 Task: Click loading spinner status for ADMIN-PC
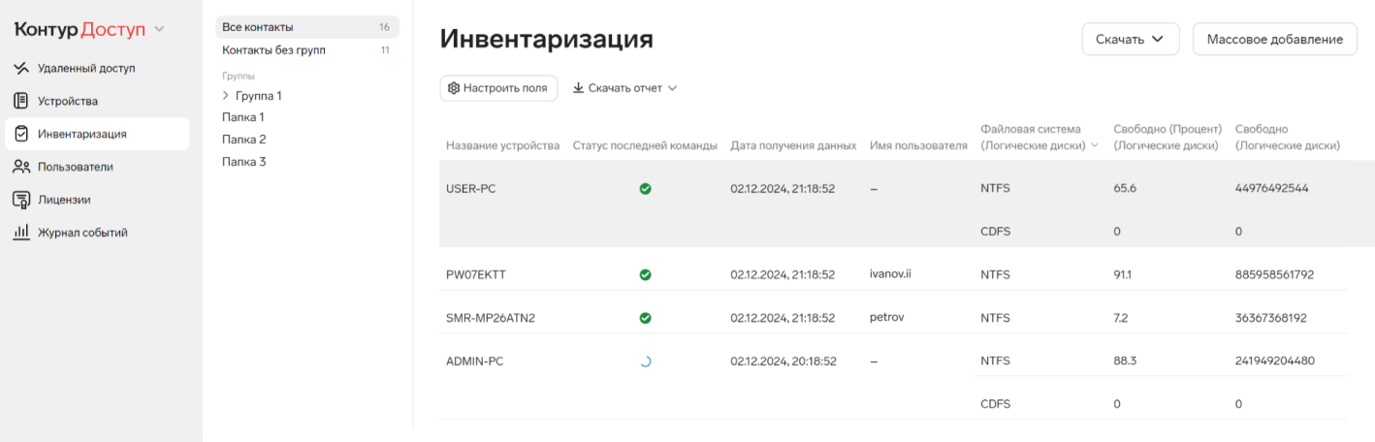[645, 361]
